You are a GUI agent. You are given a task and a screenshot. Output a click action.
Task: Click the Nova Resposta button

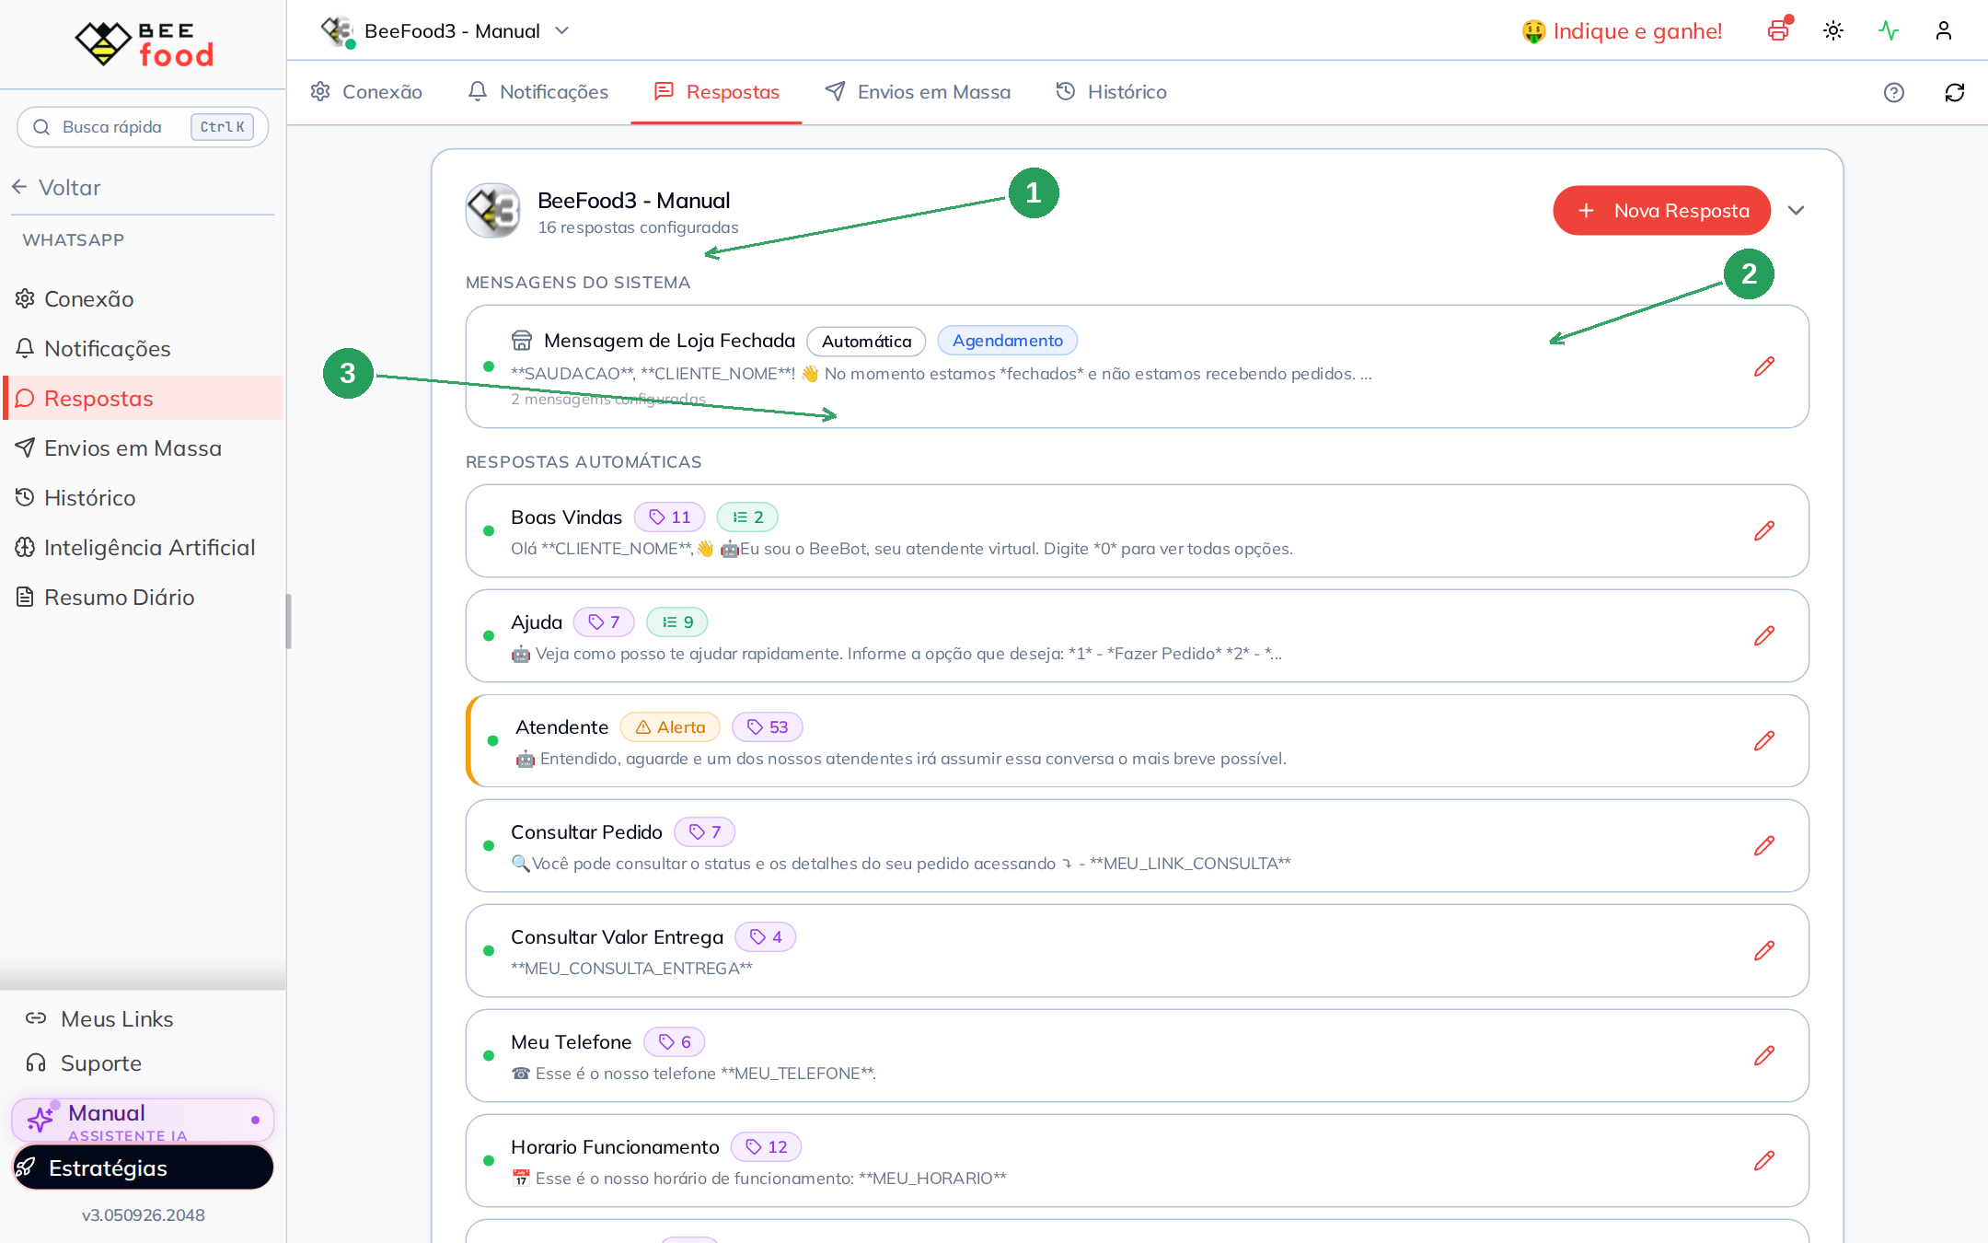tap(1662, 211)
